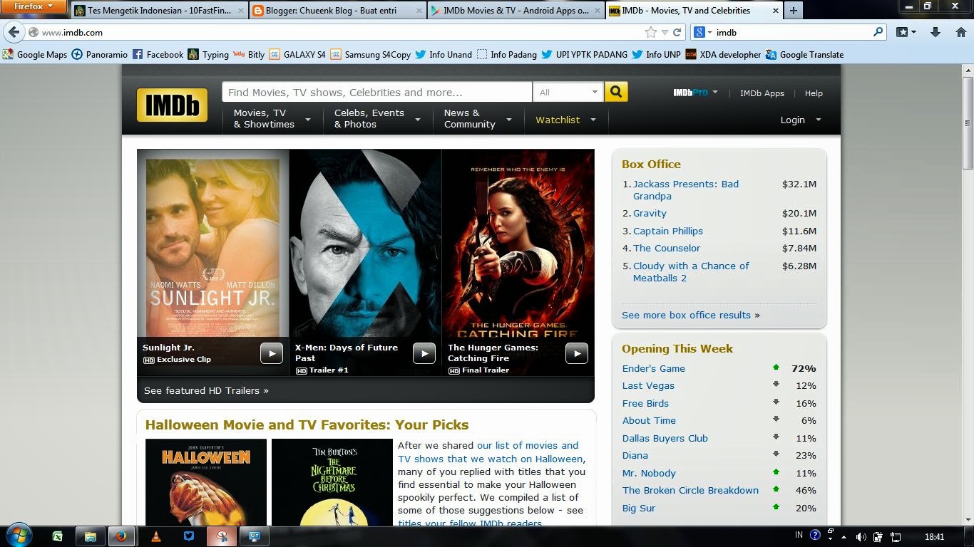The image size is (974, 547).
Task: Switch to the Tes Mengetik Indonesian tab
Action: 160,11
